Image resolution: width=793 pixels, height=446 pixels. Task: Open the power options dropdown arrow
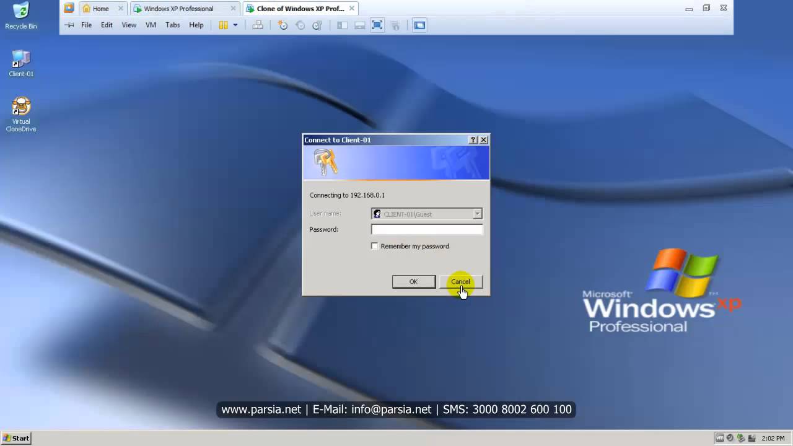pos(235,25)
